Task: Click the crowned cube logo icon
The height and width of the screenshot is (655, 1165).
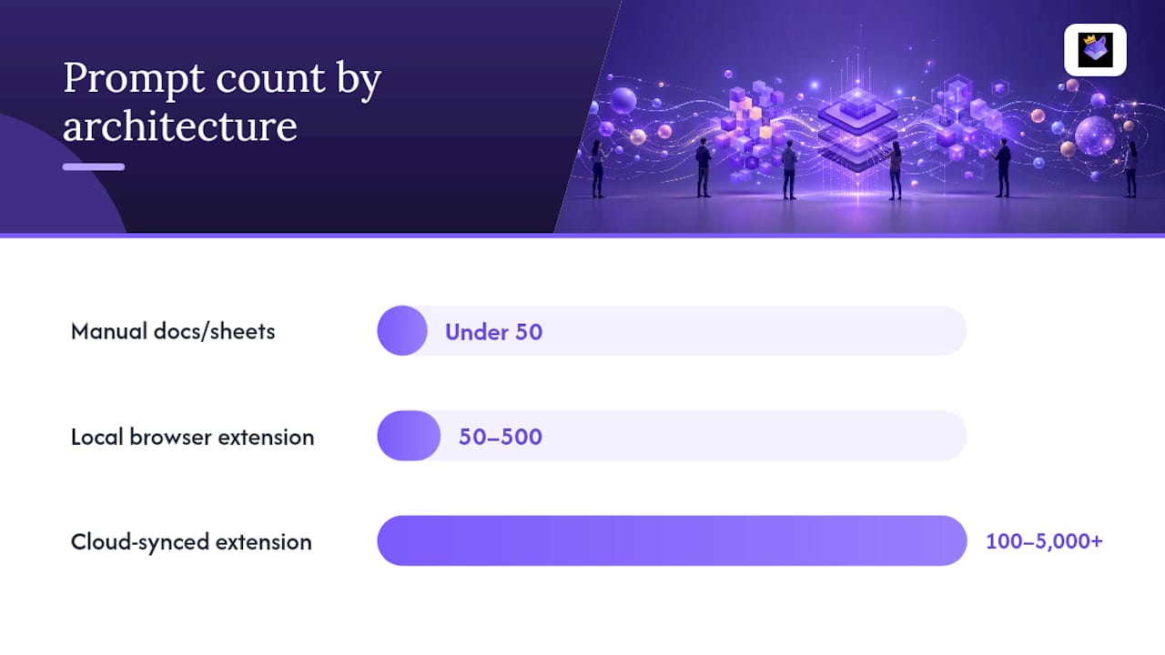Action: tap(1095, 50)
